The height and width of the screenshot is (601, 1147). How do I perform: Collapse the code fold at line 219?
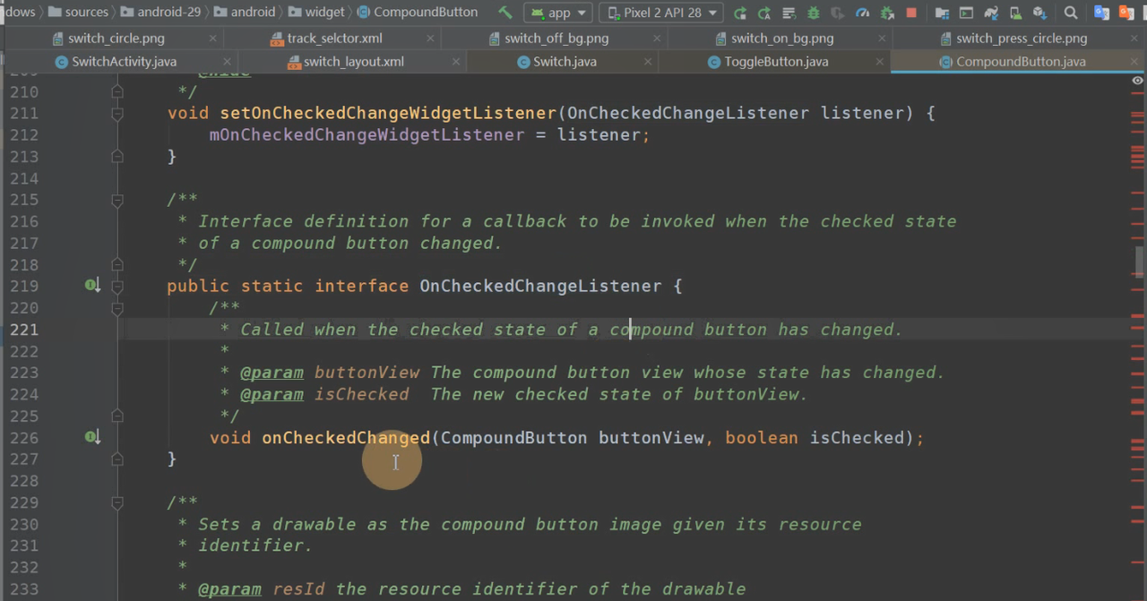pyautogui.click(x=116, y=287)
